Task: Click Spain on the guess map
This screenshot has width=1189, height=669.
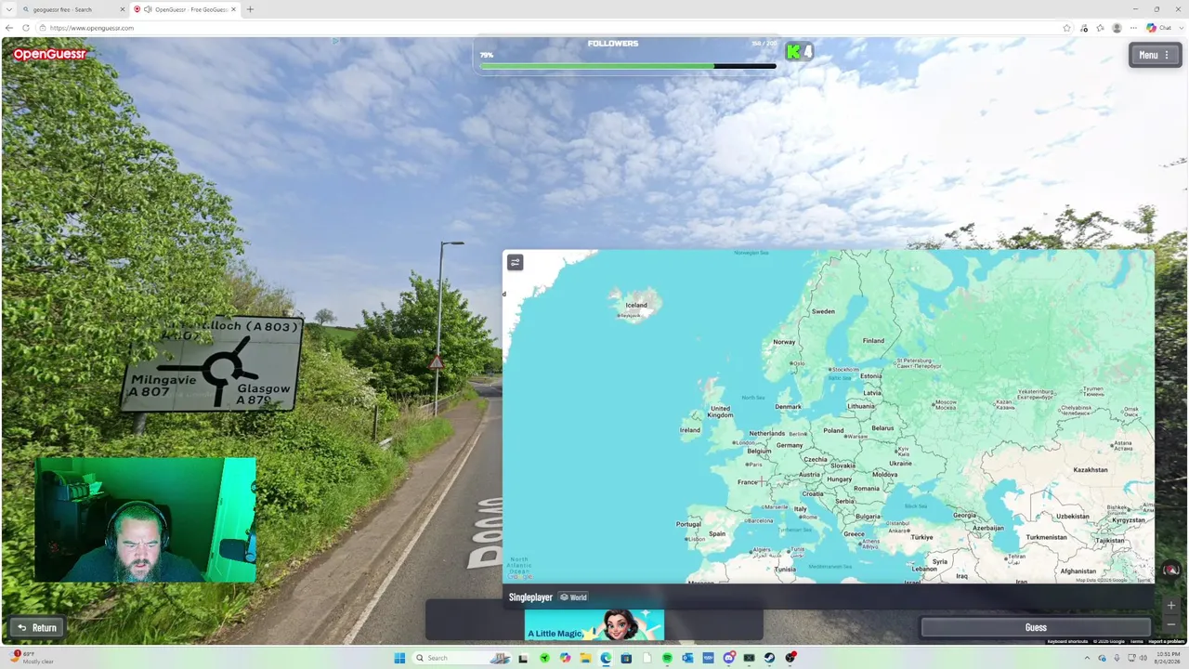Action: [716, 533]
